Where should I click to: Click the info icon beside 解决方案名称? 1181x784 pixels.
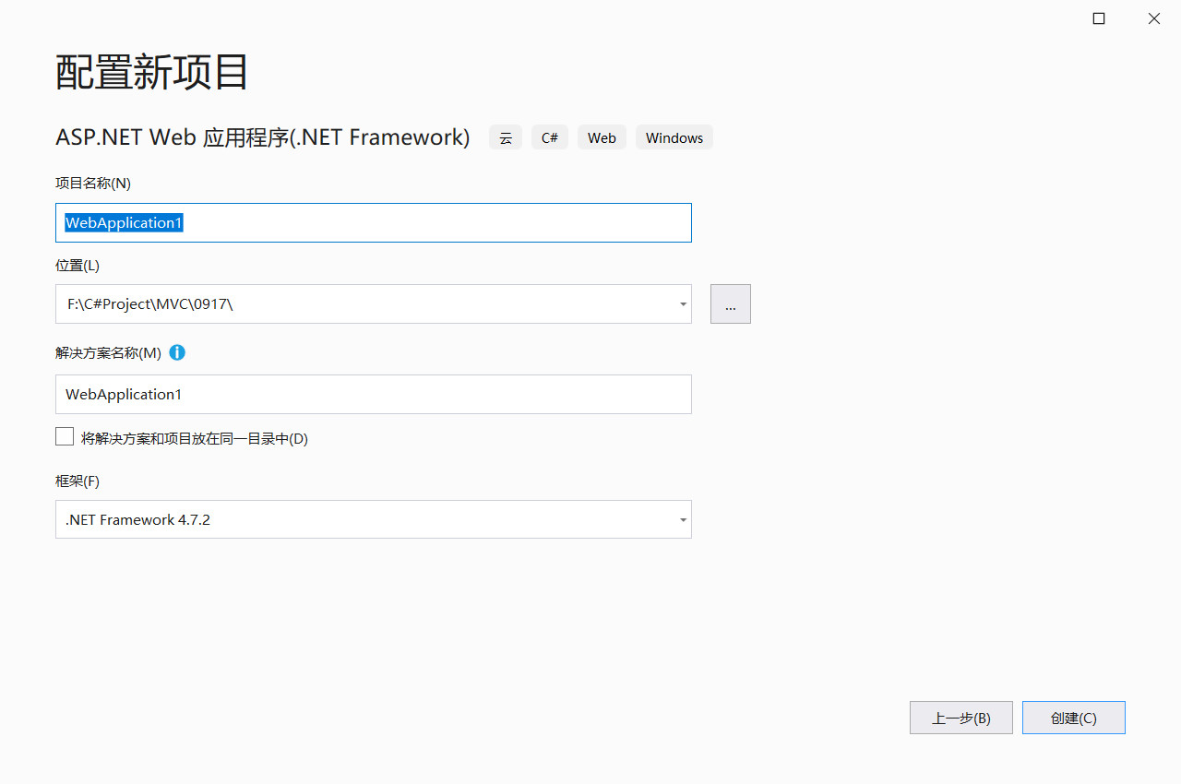coord(177,352)
